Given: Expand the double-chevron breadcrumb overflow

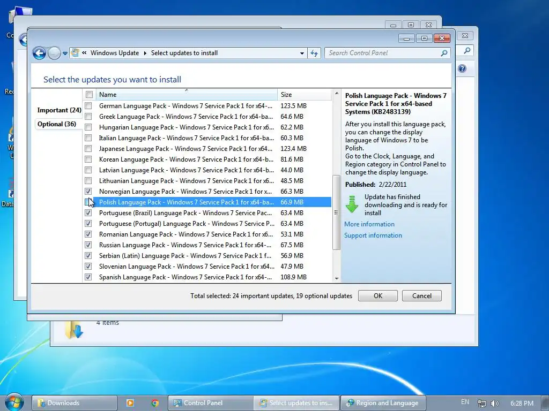Looking at the screenshot, I should click(x=84, y=53).
